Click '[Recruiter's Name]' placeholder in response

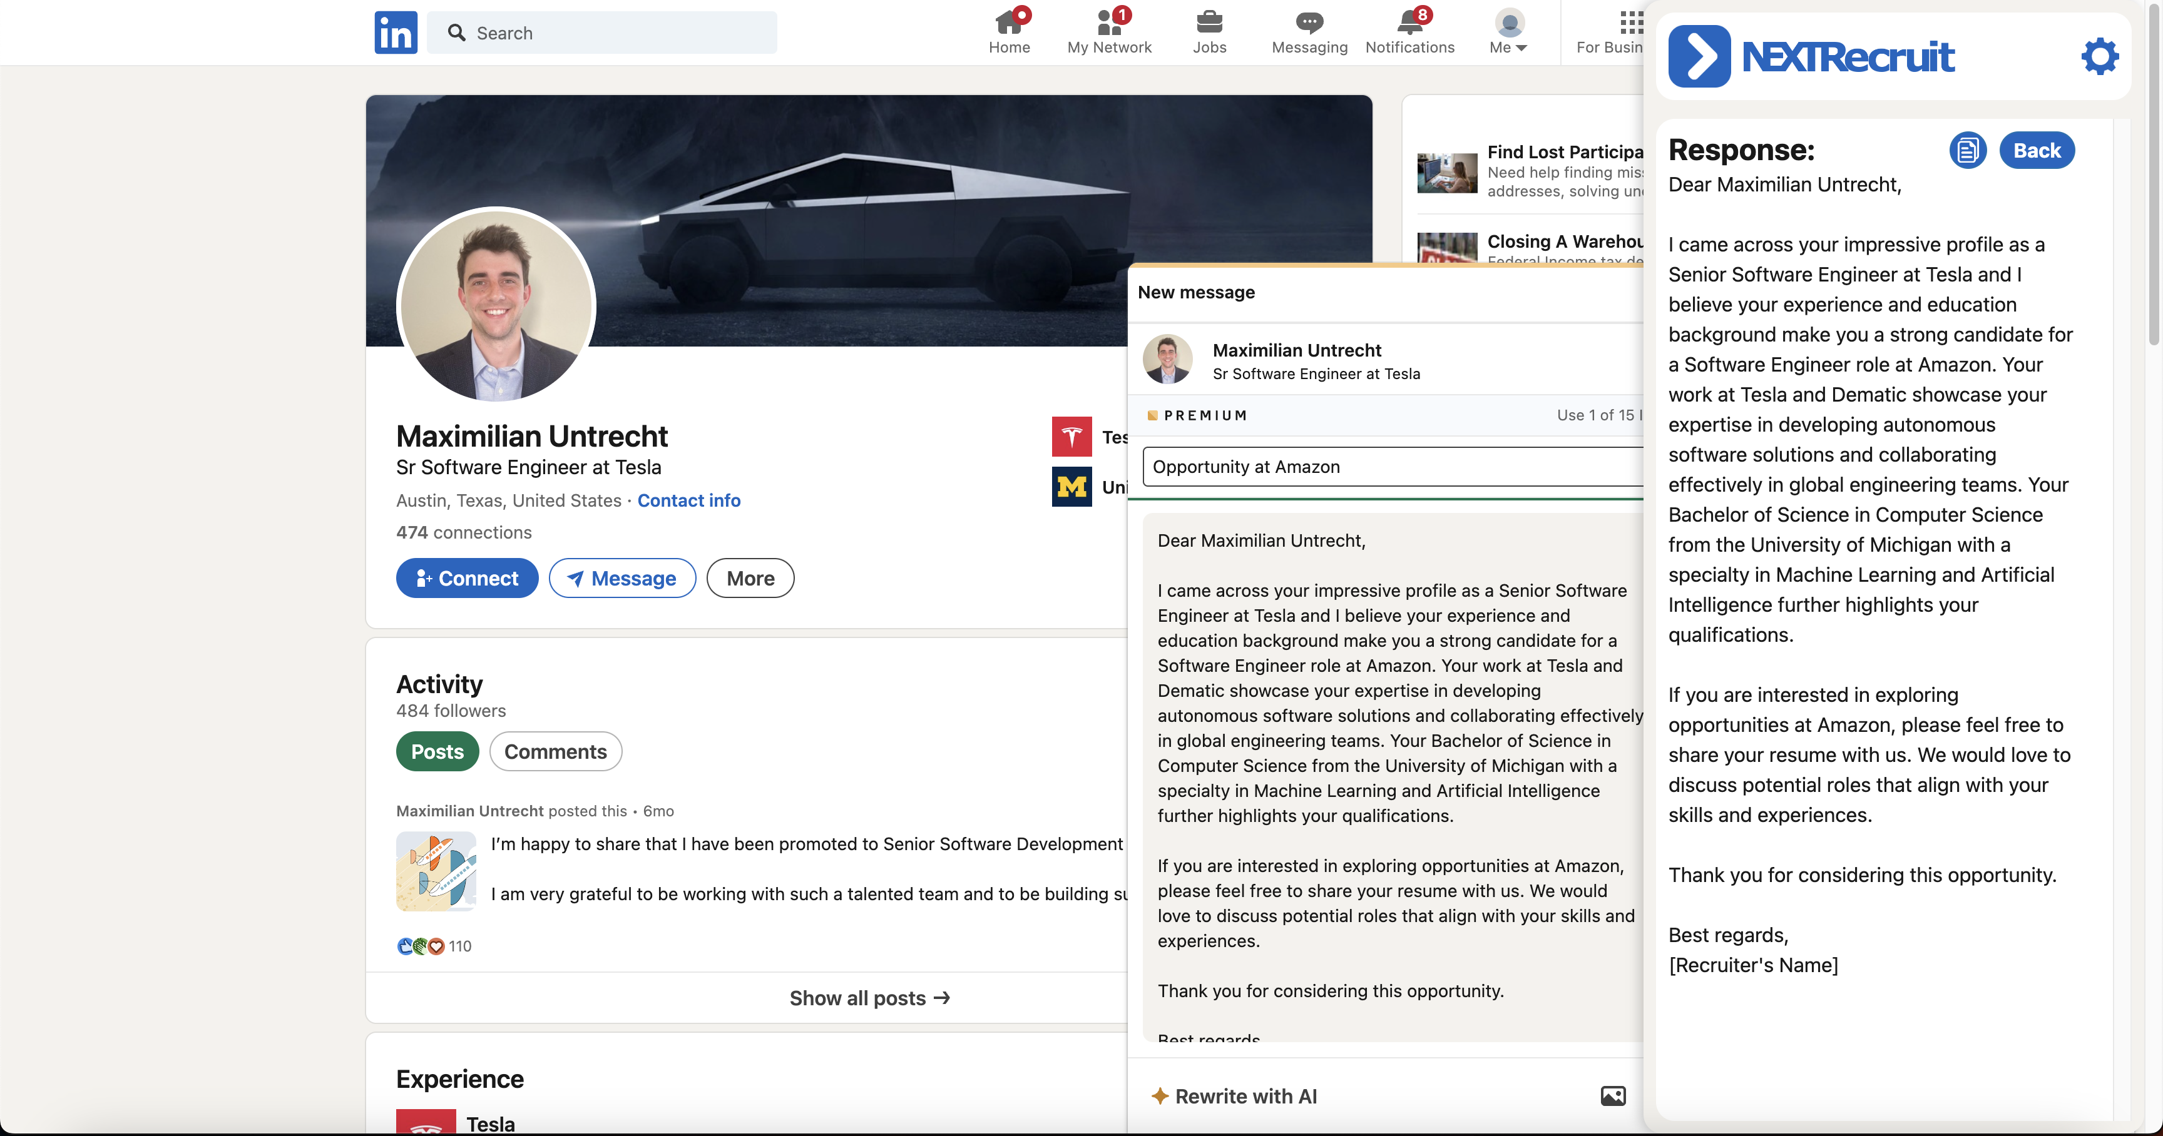coord(1752,965)
